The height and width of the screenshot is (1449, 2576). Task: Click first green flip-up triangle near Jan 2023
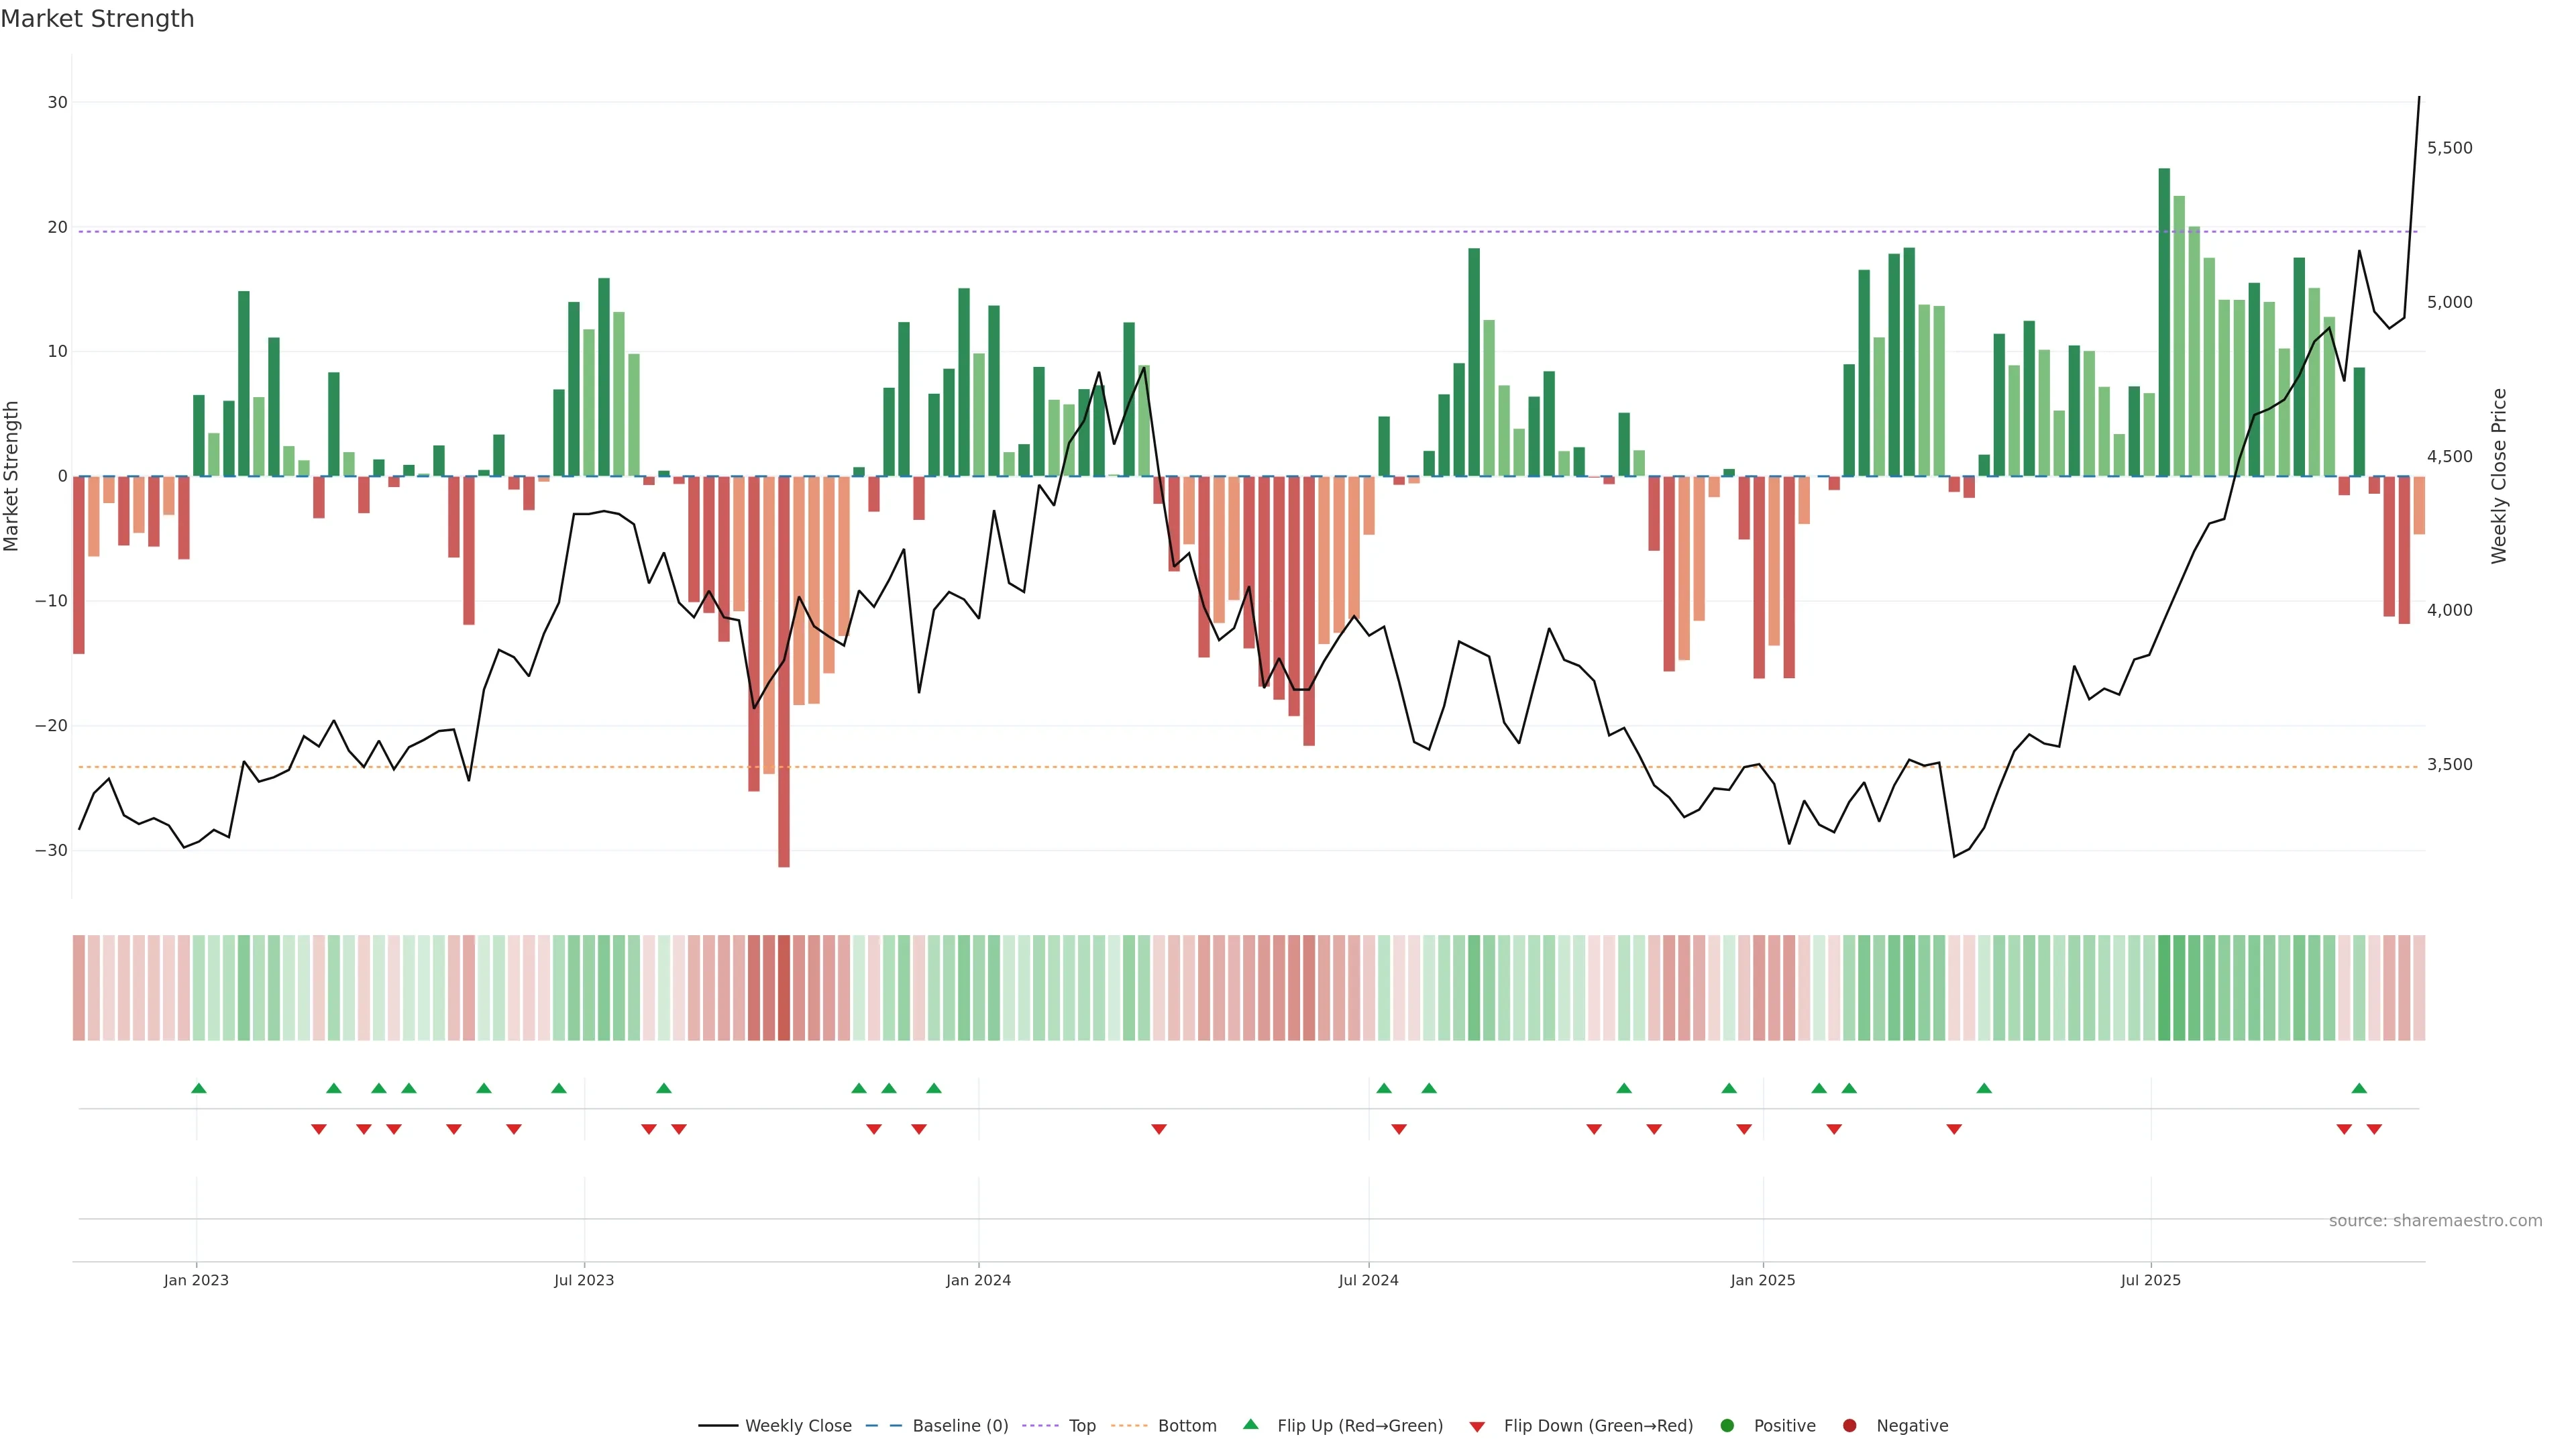(199, 1088)
